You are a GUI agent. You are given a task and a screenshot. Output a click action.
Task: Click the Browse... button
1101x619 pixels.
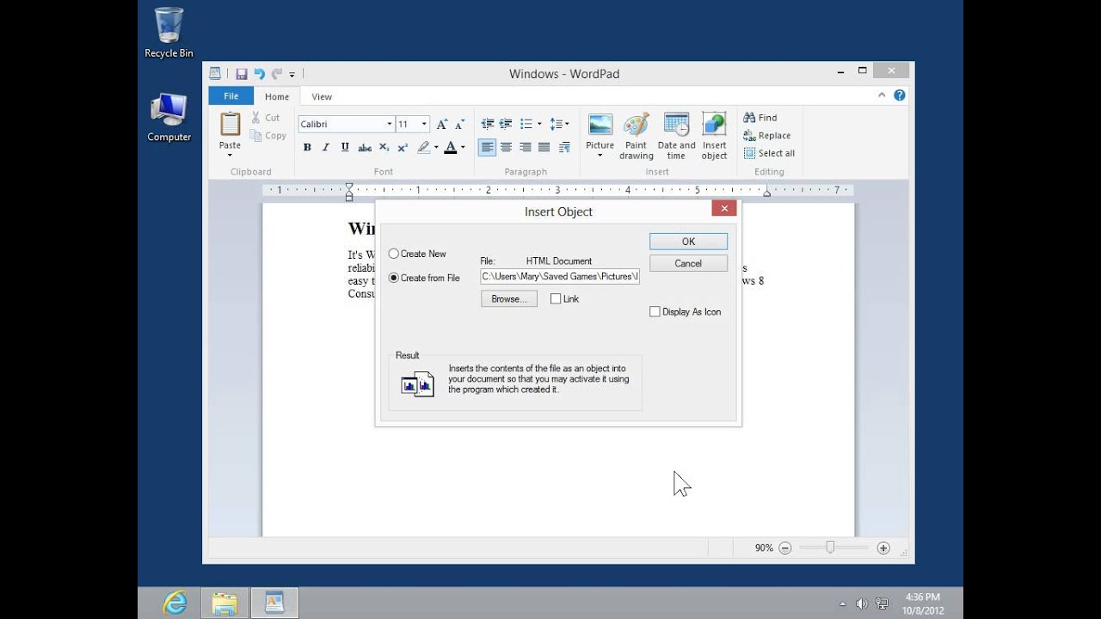(x=509, y=299)
